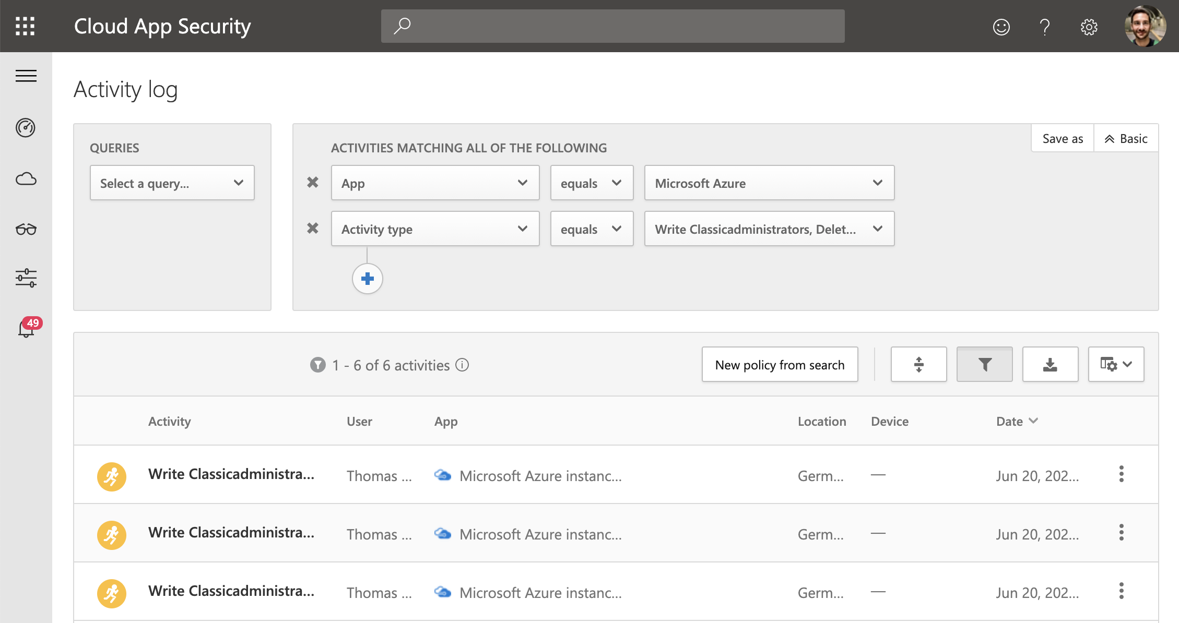Open the settings gear icon
The image size is (1179, 623).
tap(1089, 27)
